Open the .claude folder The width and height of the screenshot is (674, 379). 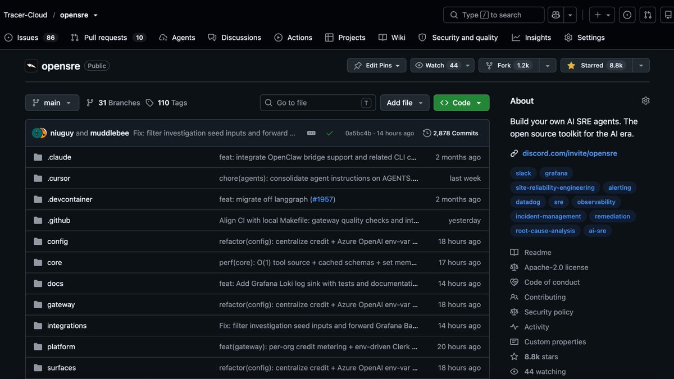pos(59,157)
